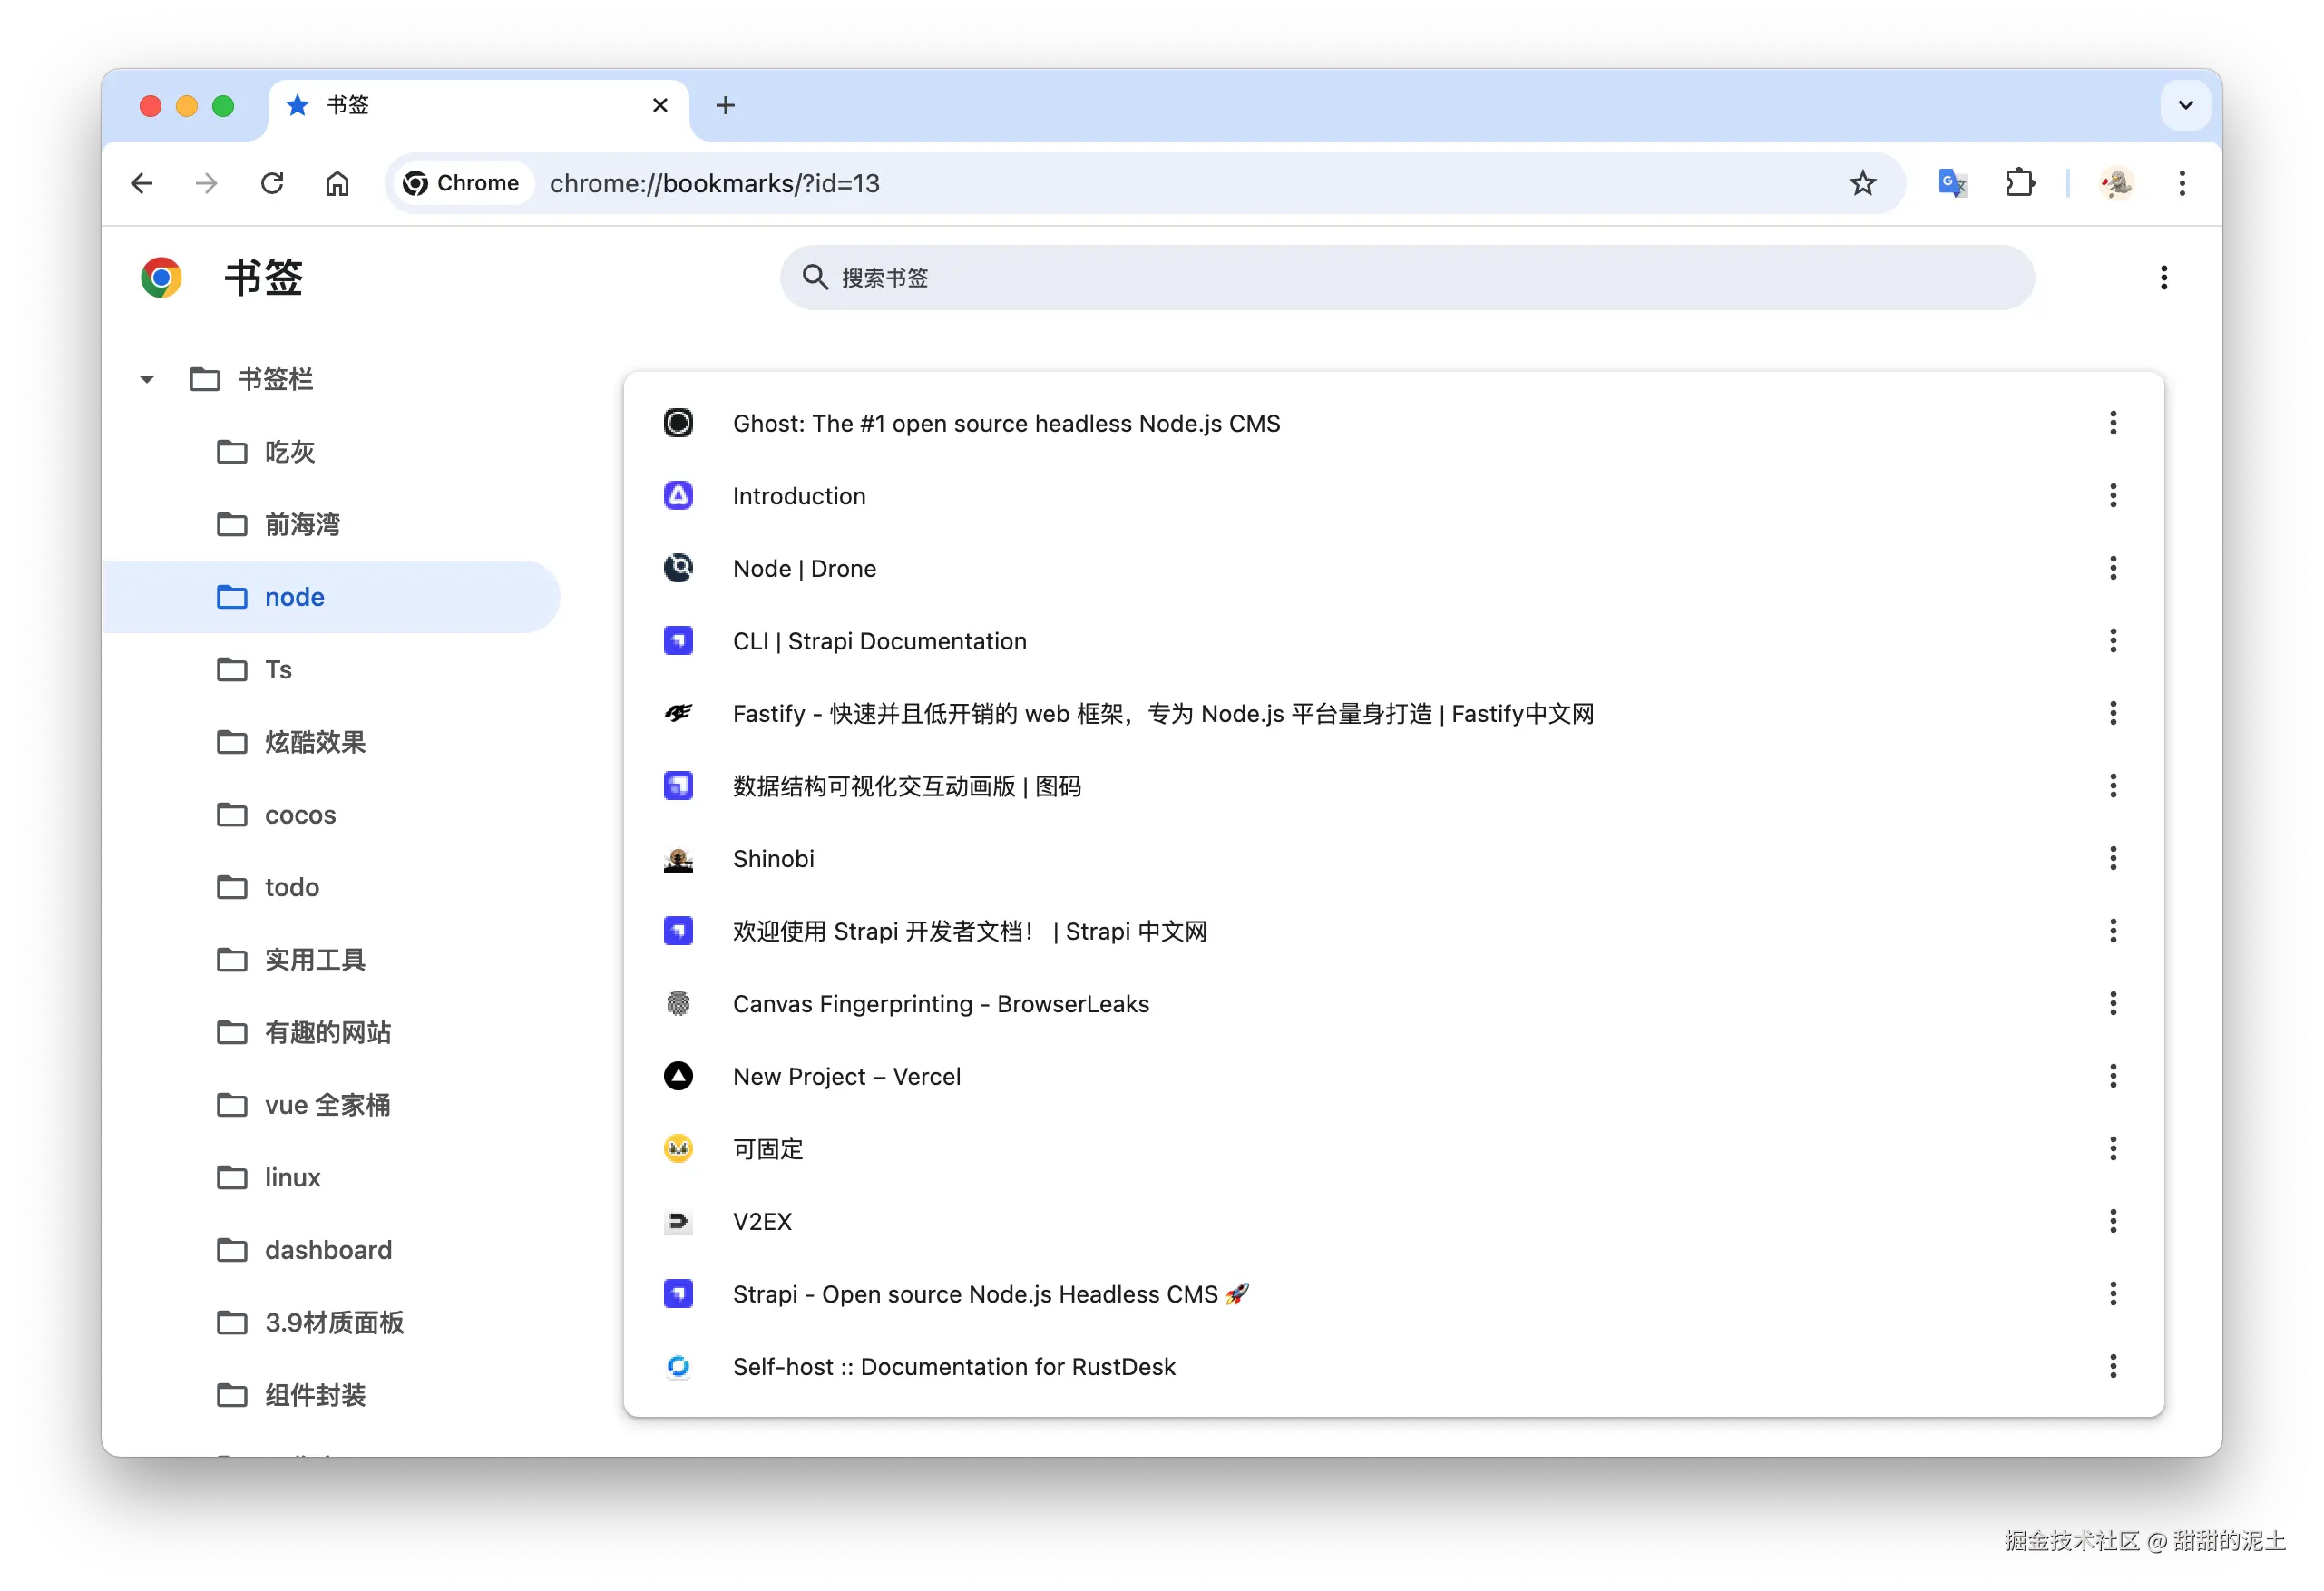
Task: Click the home icon in toolbar
Action: click(337, 183)
